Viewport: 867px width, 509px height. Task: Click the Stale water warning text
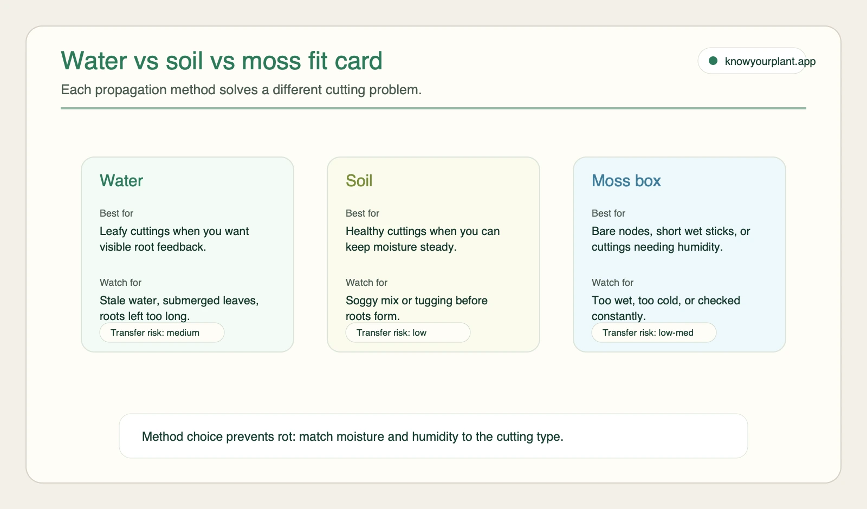click(x=179, y=308)
